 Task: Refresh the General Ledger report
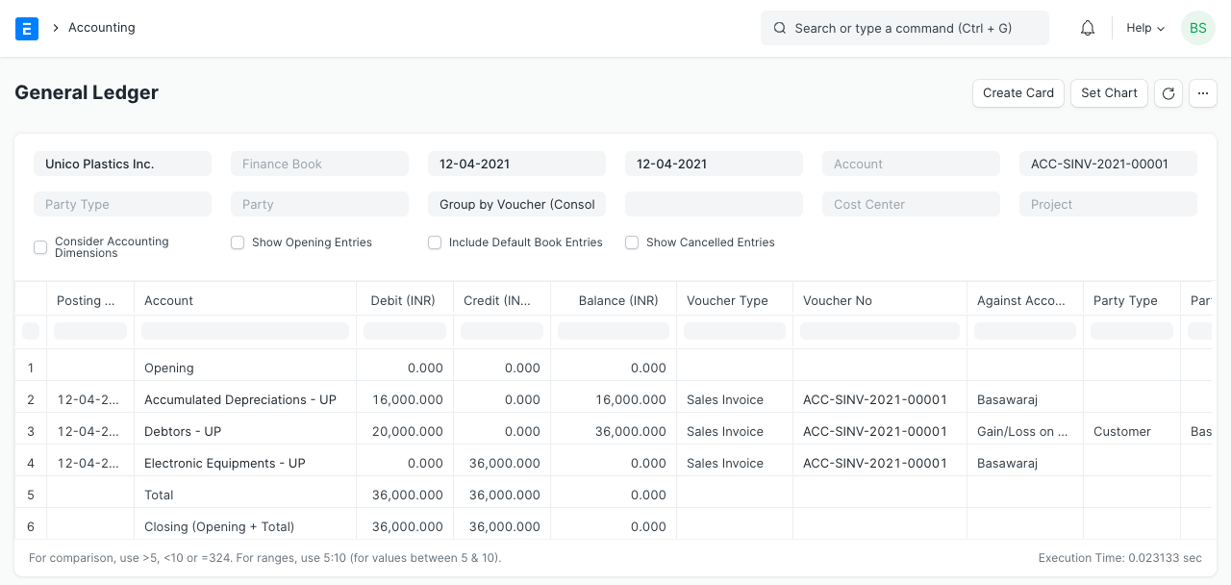click(x=1168, y=93)
